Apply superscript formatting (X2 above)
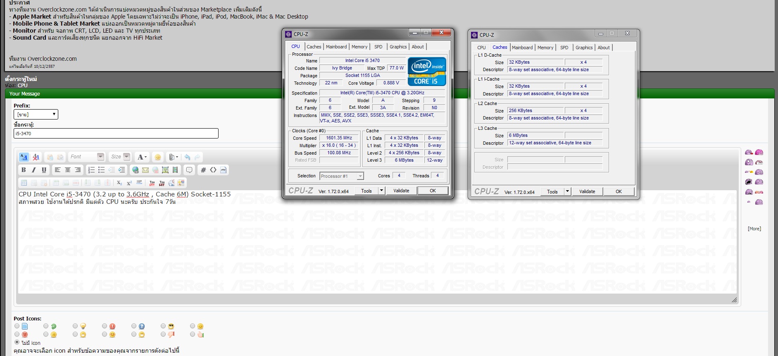 point(129,183)
